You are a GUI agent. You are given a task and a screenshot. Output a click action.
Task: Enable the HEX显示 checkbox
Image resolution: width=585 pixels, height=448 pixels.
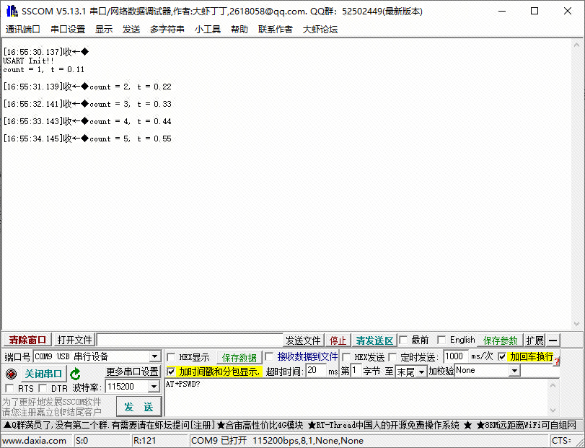click(x=171, y=357)
